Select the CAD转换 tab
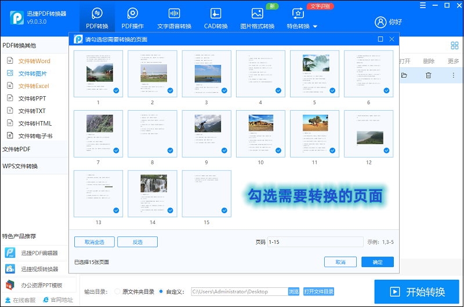 [x=216, y=19]
